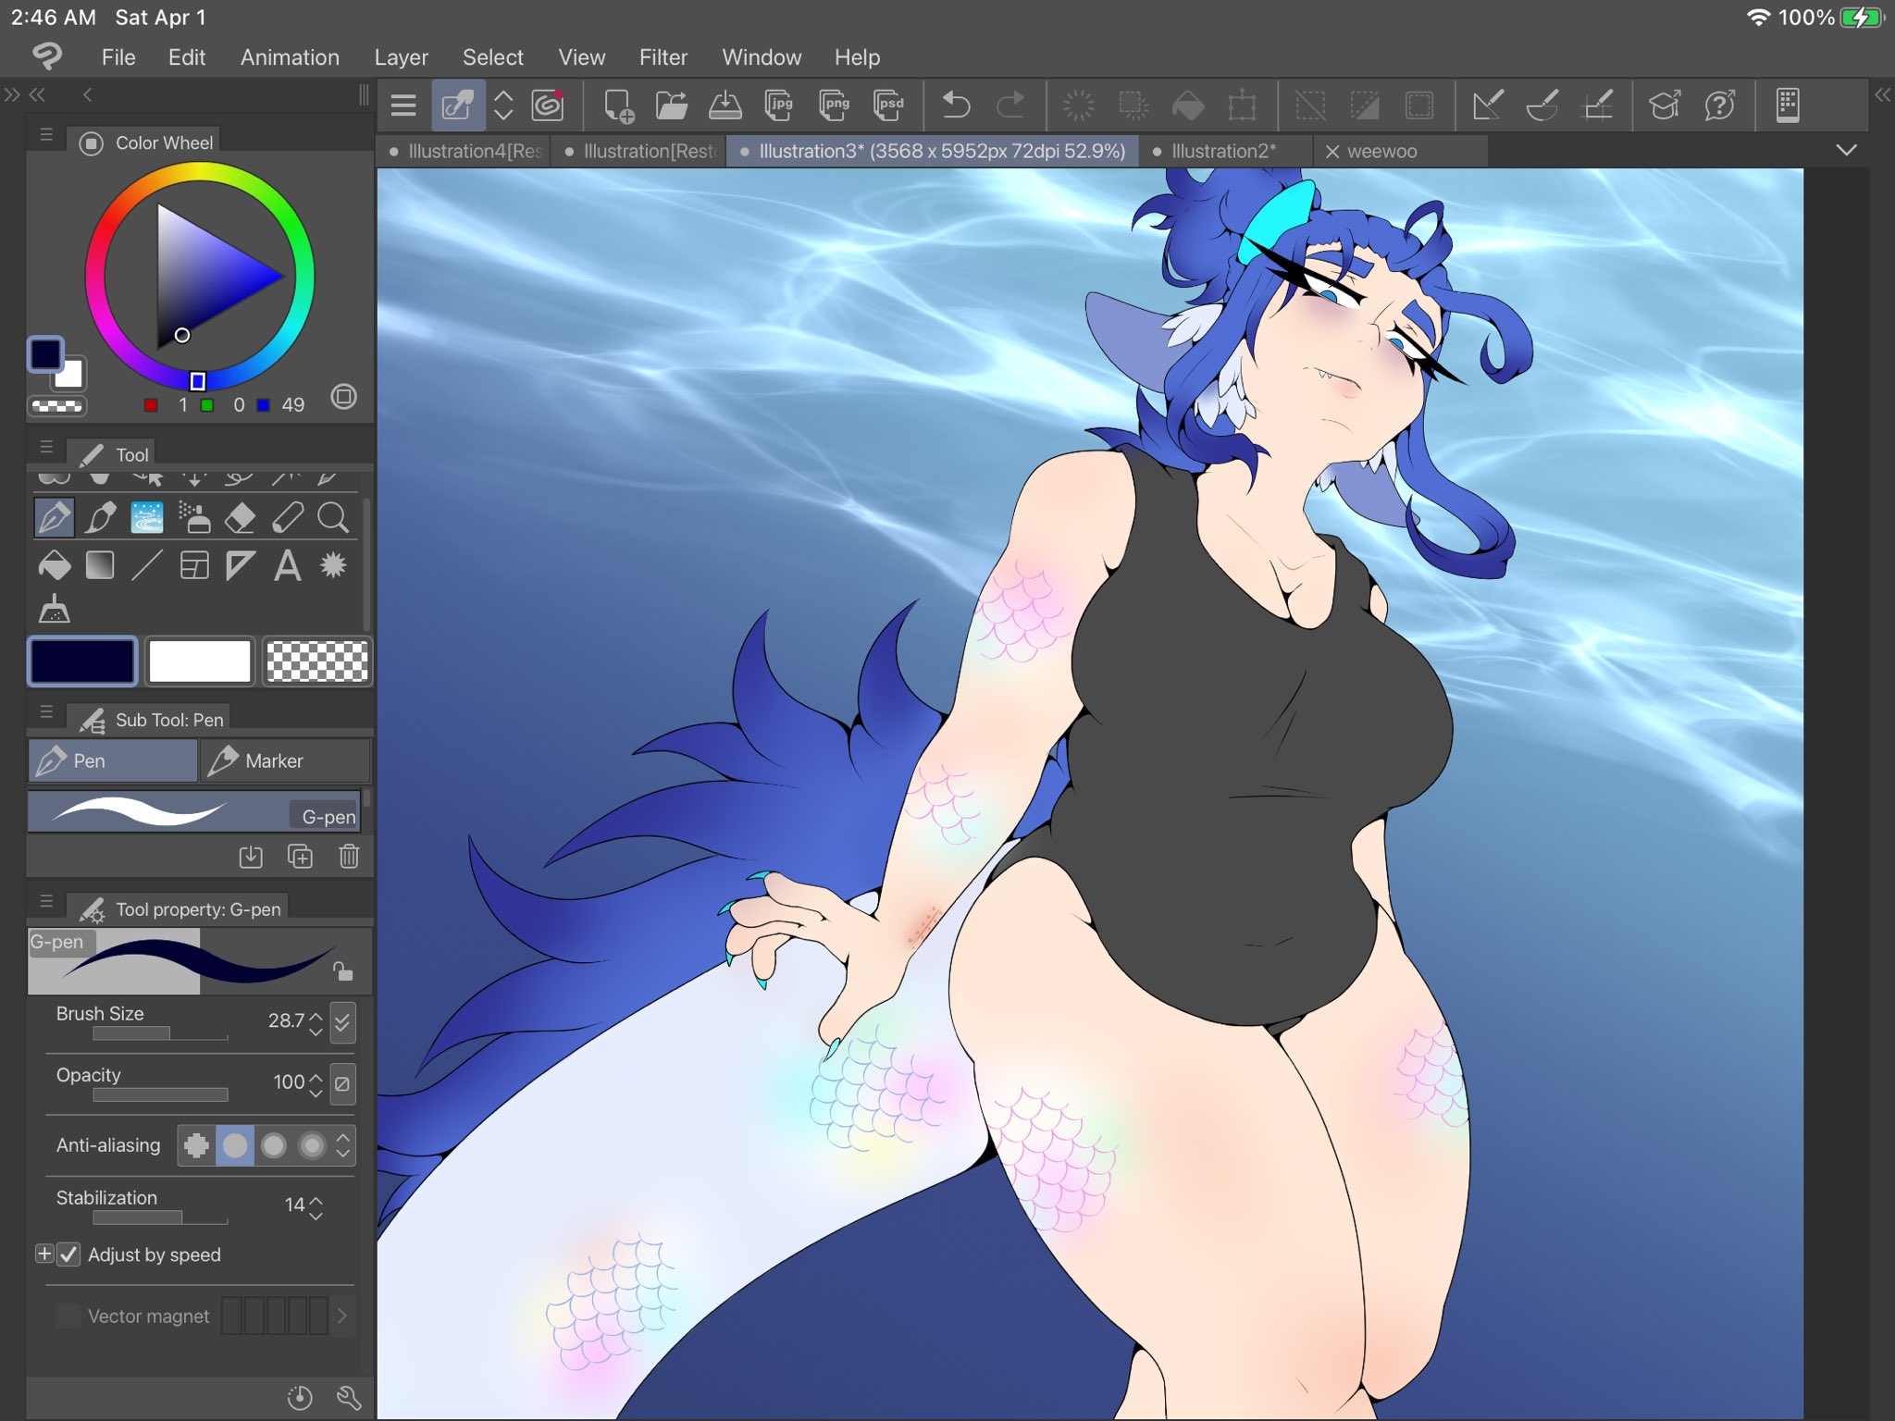Delete sub tool with the trash icon
Image resolution: width=1895 pixels, height=1421 pixels.
coord(349,857)
